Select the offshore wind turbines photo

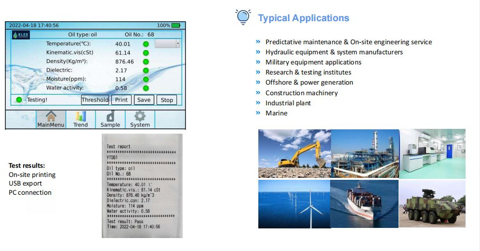[294, 204]
